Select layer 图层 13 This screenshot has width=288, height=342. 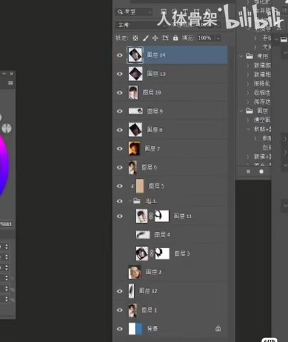point(170,74)
